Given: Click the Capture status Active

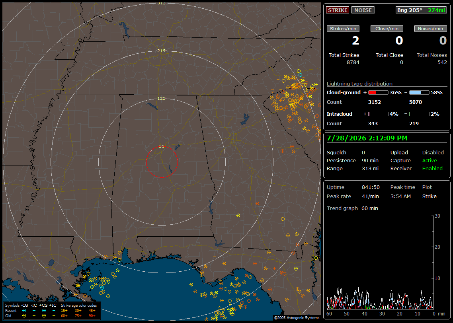Looking at the screenshot, I should (x=430, y=160).
